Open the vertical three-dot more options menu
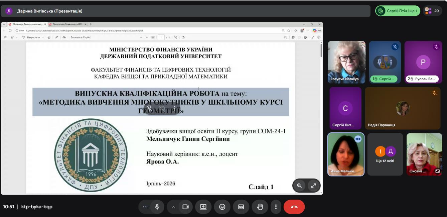The image size is (447, 217). 276,207
